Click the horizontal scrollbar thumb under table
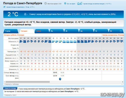Viewport: 126px width, 98px height. tap(27, 82)
